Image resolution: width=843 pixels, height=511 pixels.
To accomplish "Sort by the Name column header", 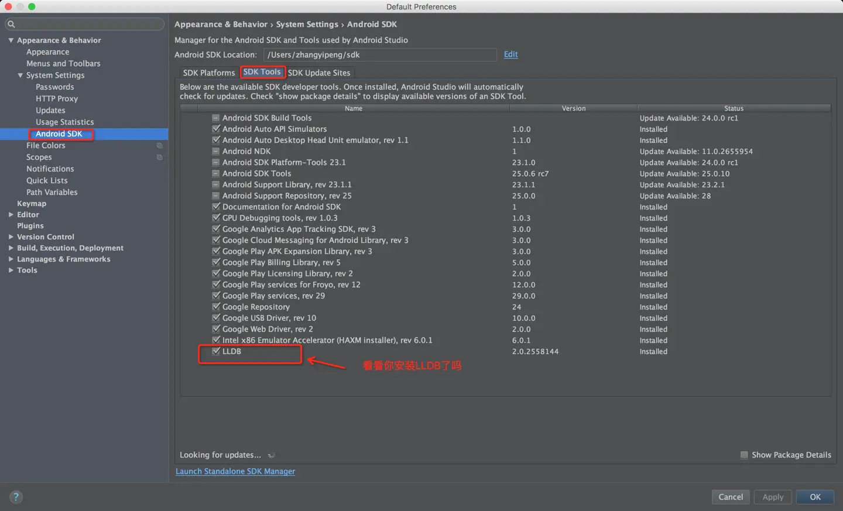I will tap(354, 108).
